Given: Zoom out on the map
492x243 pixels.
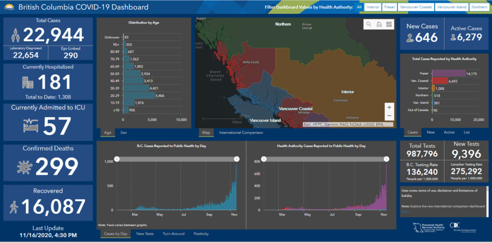Looking at the screenshot, I should (x=389, y=116).
